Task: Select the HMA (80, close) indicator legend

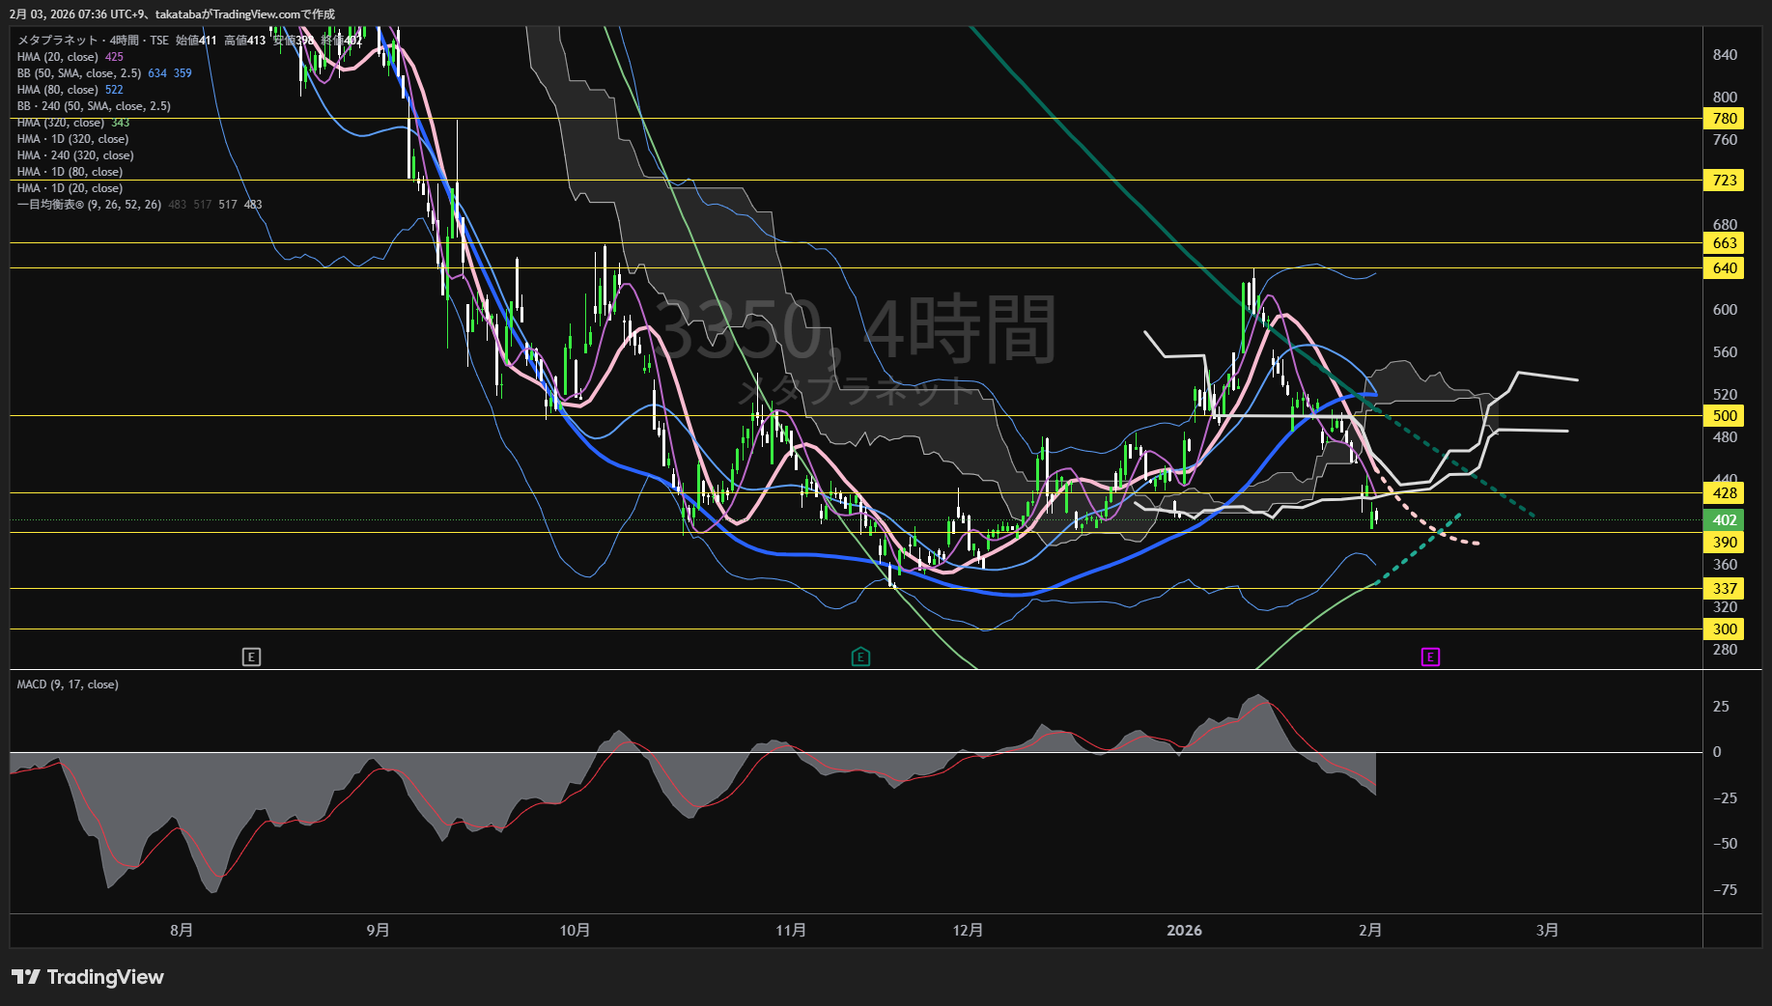Action: (x=58, y=90)
